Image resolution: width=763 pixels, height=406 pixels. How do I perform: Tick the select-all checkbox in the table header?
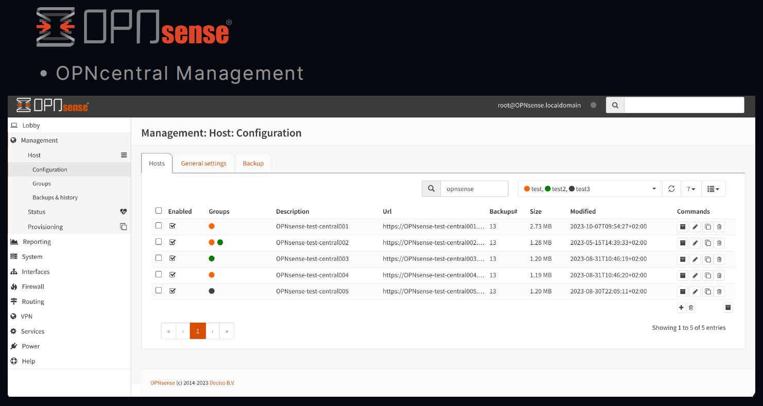coord(159,210)
